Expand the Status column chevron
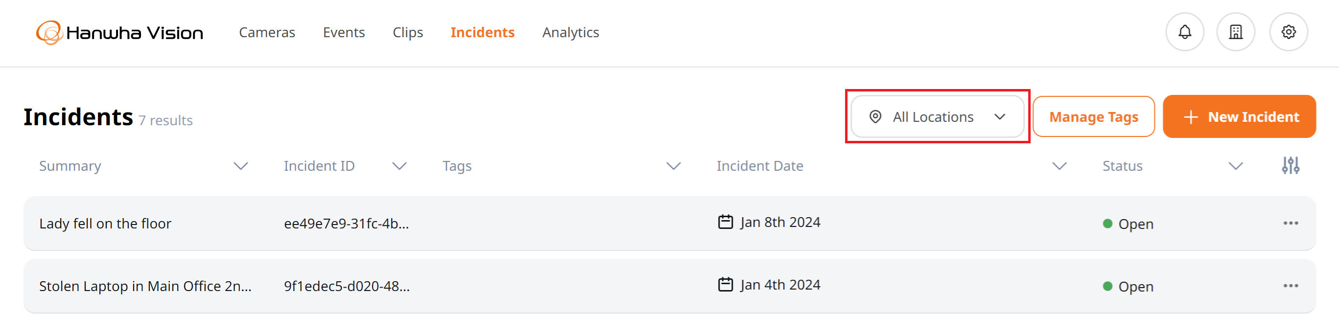Image resolution: width=1339 pixels, height=315 pixels. (x=1235, y=166)
